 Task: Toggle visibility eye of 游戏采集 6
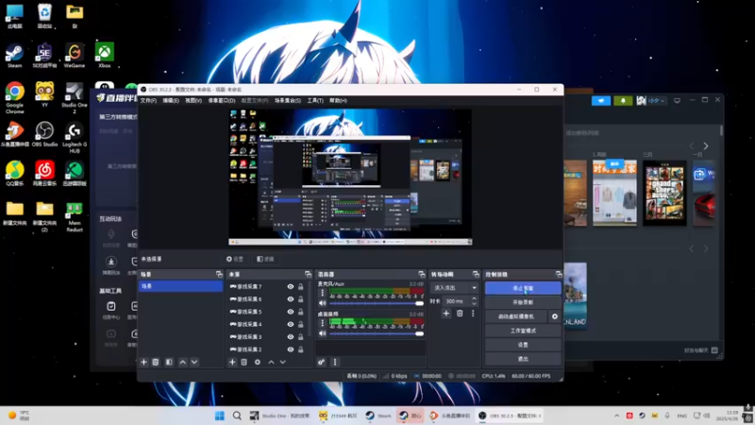[x=291, y=299]
